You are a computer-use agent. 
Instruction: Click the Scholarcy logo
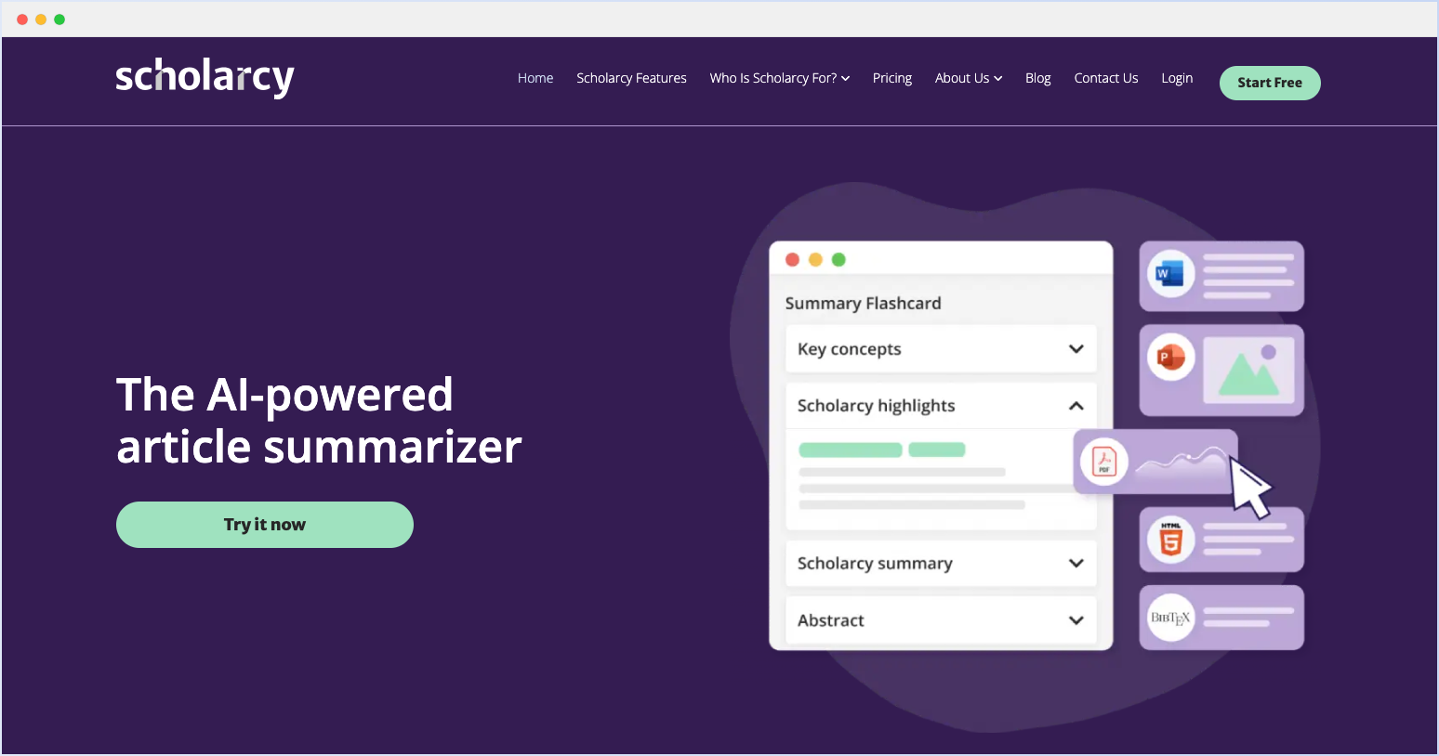point(205,78)
